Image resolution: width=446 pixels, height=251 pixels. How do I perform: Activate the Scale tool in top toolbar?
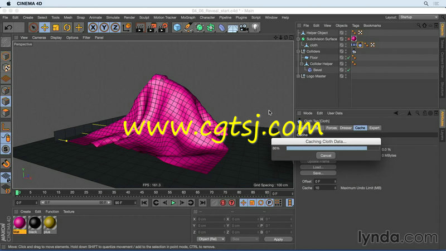point(56,27)
